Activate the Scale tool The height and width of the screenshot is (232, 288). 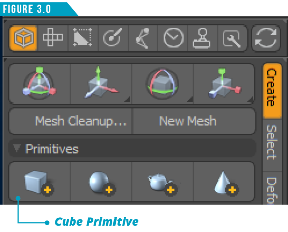[x=224, y=84]
